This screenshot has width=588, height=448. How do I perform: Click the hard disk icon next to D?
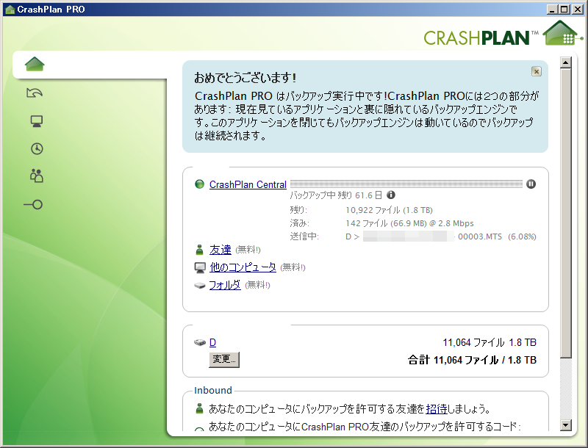[x=200, y=342]
